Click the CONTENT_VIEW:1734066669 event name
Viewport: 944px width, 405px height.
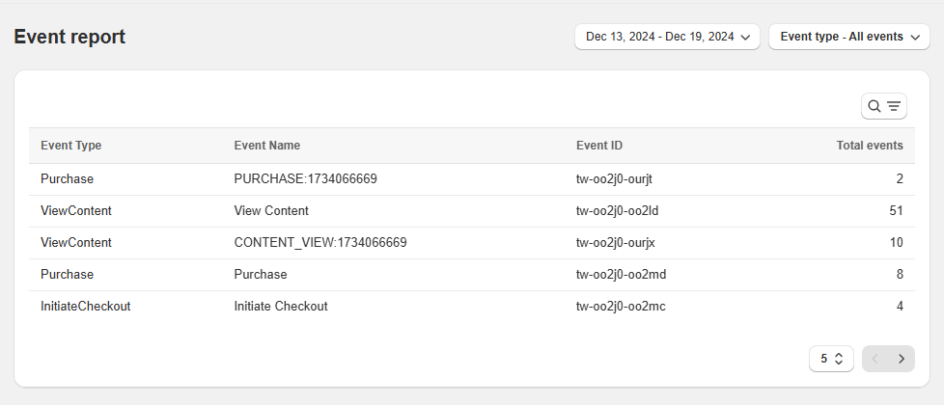click(319, 243)
